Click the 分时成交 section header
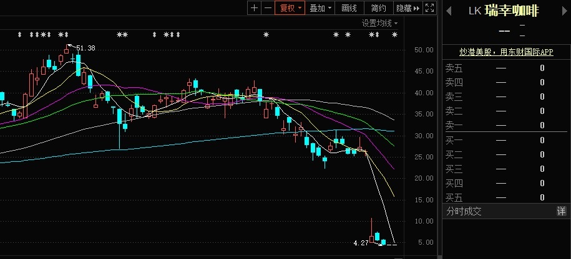Screen dimensions: 571x259 (x=464, y=212)
